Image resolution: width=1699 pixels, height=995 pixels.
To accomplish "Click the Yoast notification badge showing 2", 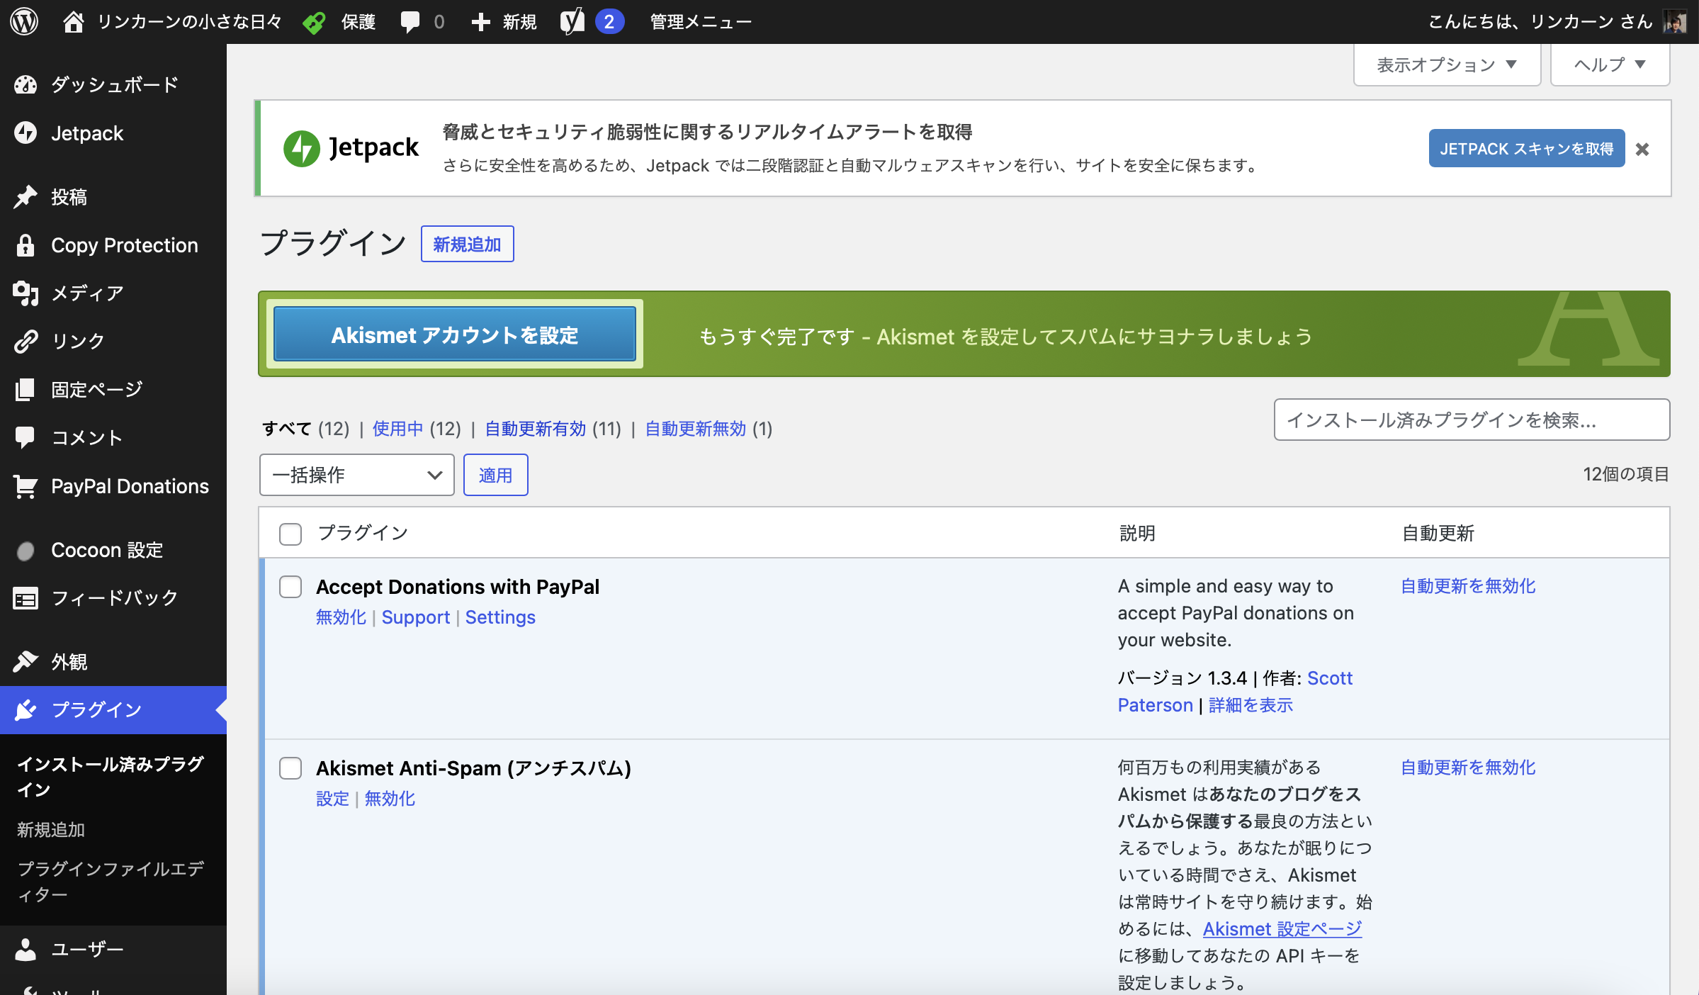I will click(x=609, y=22).
